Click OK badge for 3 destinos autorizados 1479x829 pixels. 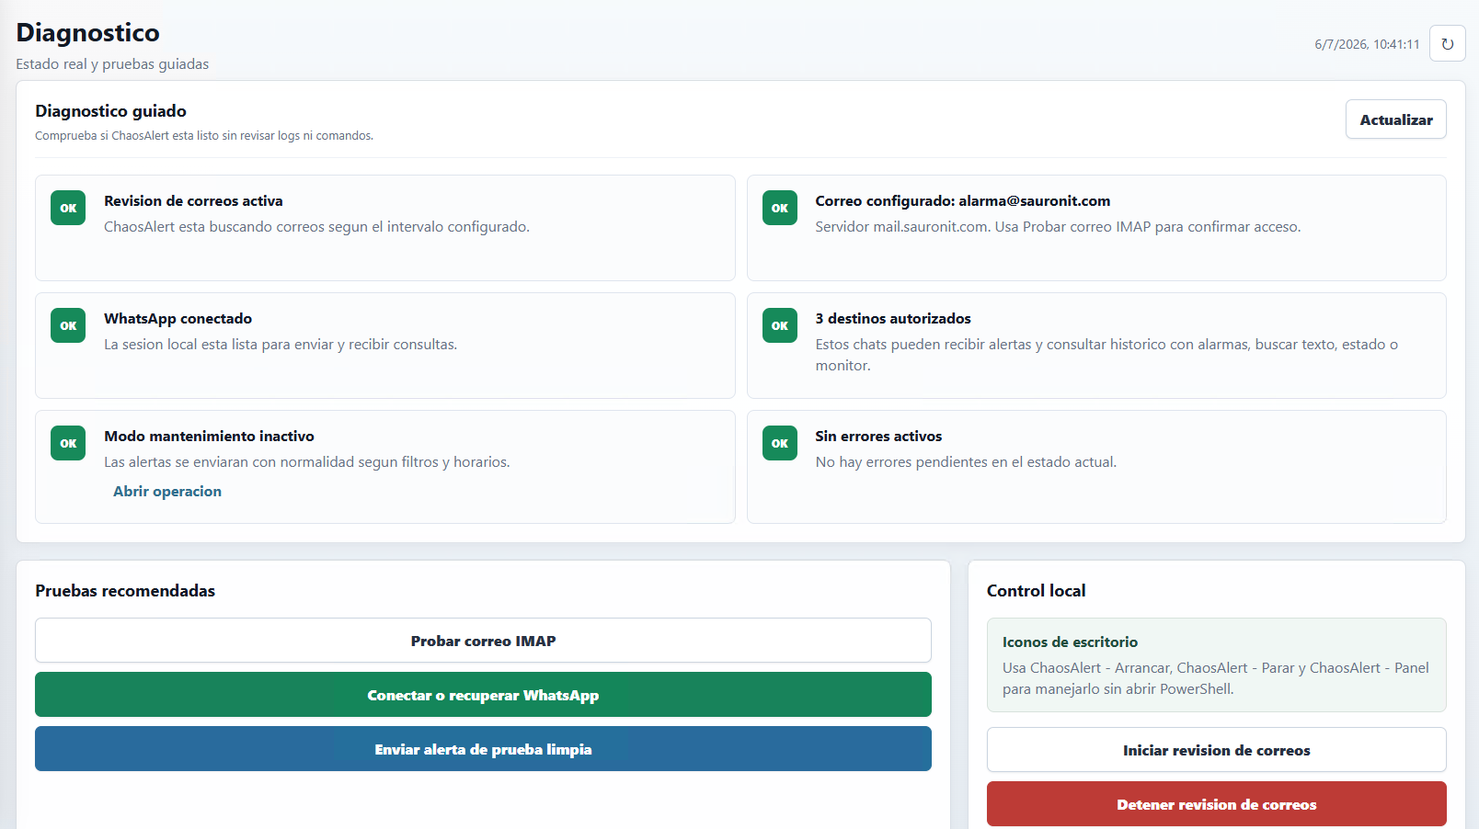click(780, 325)
